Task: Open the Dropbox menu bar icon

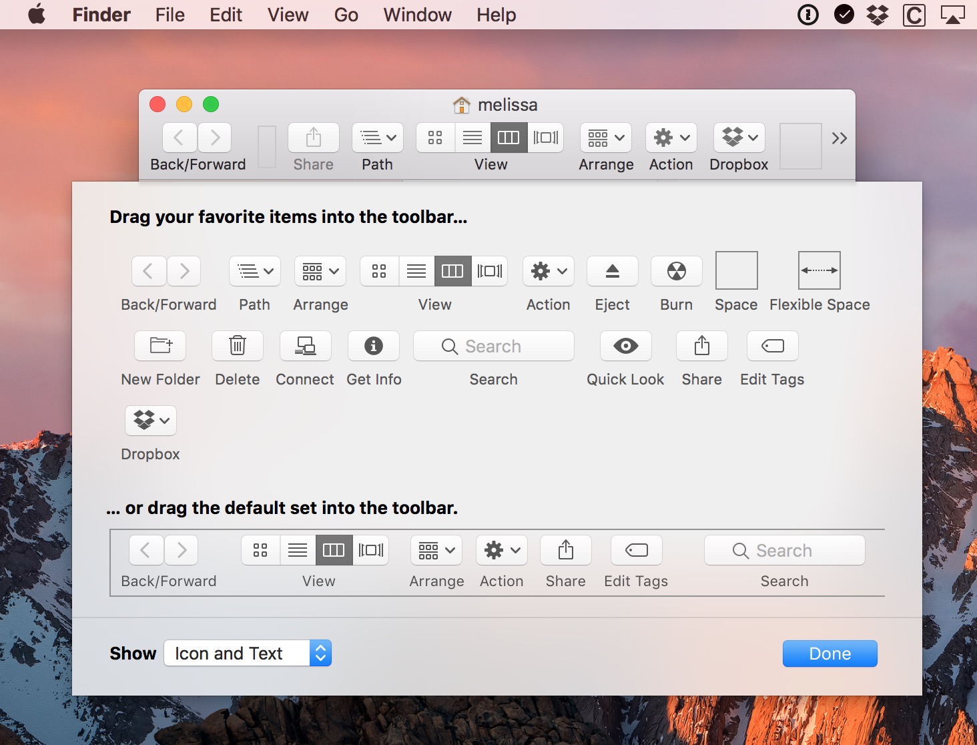Action: click(877, 15)
